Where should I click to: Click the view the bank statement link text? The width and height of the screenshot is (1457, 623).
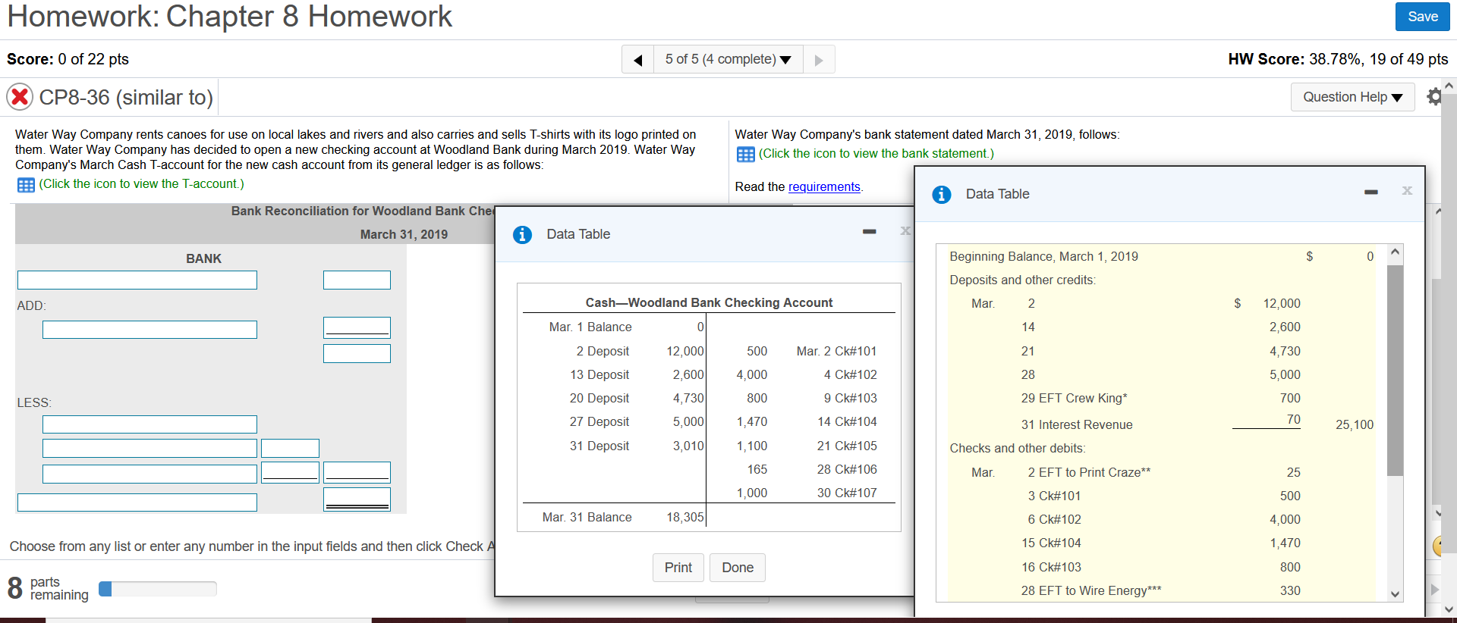[876, 154]
